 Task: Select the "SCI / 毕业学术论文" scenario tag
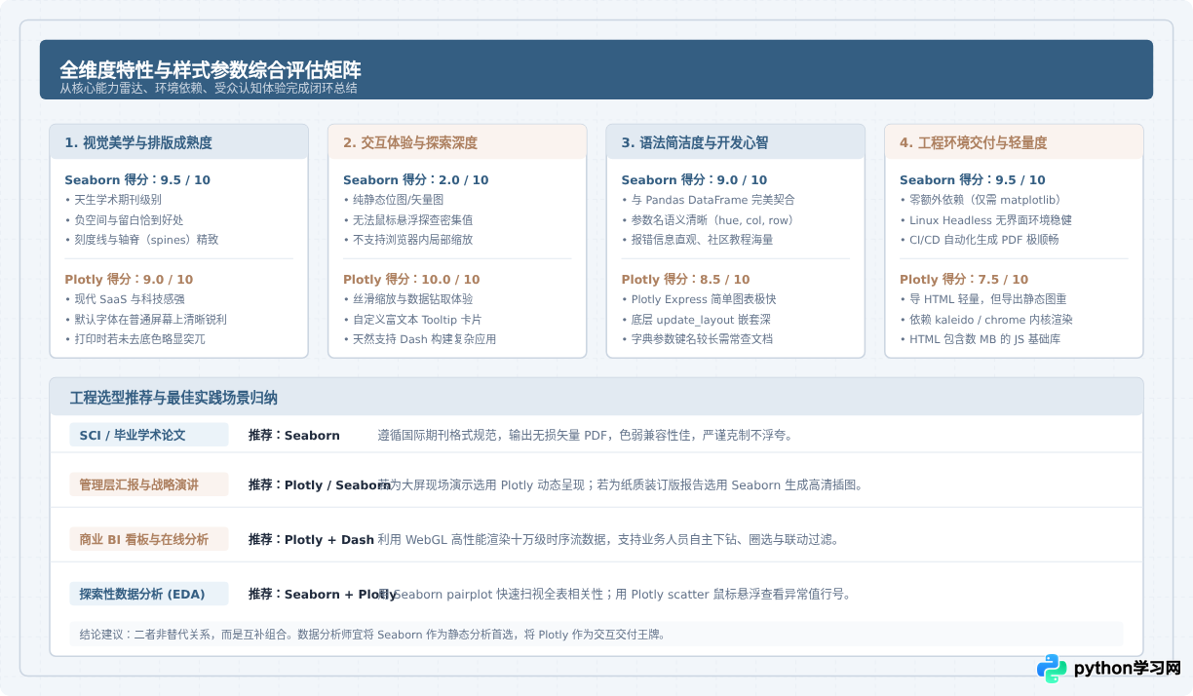(x=149, y=435)
